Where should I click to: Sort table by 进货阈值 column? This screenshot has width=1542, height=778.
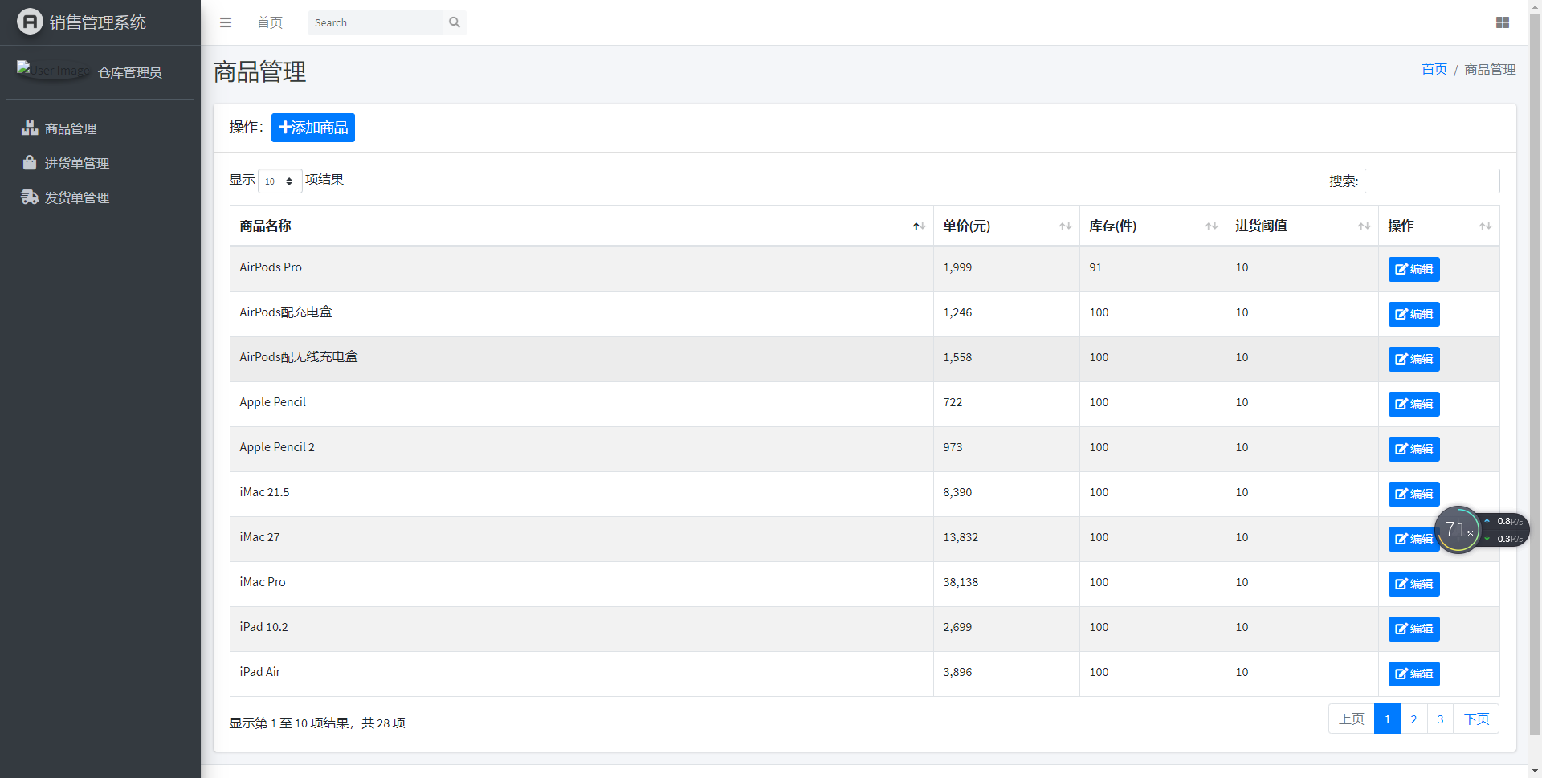coord(1301,226)
